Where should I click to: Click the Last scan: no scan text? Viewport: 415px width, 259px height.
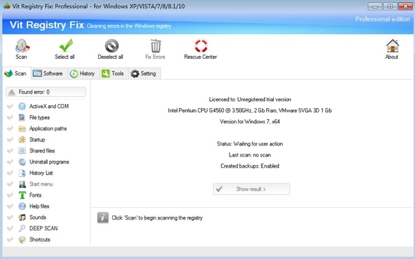(250, 155)
